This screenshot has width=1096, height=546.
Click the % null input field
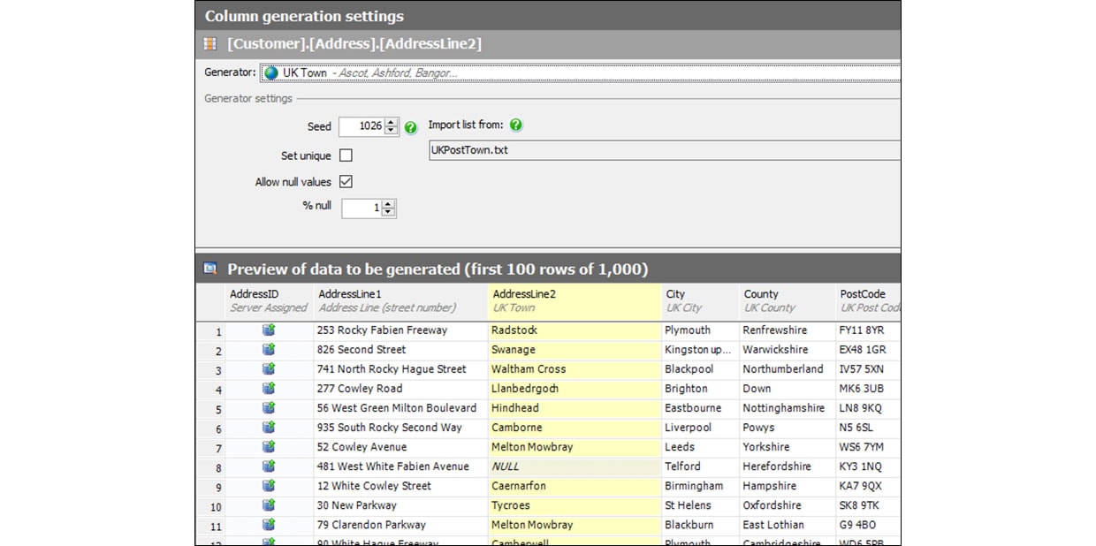[362, 208]
